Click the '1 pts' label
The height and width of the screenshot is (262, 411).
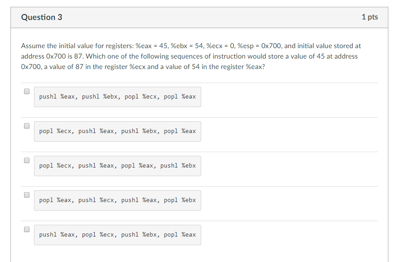pyautogui.click(x=370, y=17)
